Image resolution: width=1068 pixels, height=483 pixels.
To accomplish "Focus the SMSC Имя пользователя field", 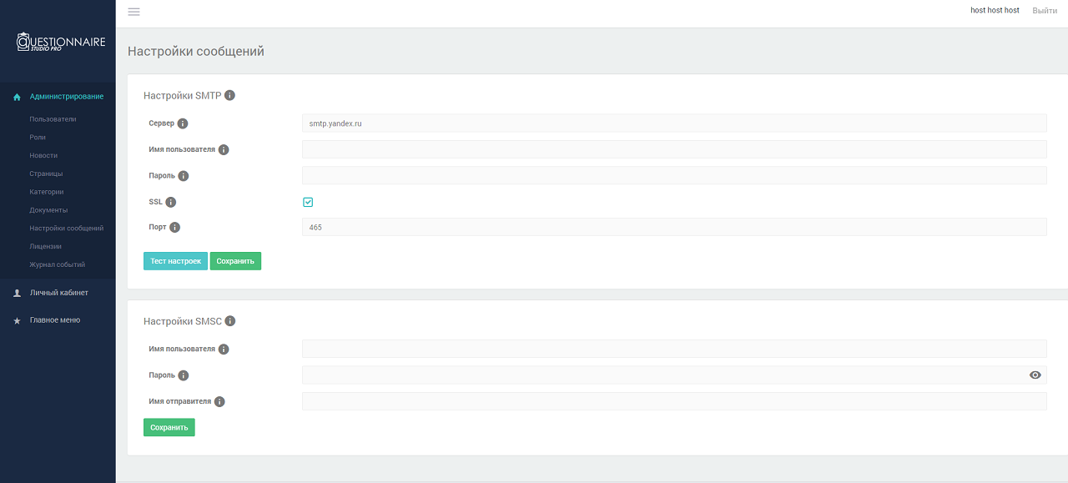I will (674, 349).
